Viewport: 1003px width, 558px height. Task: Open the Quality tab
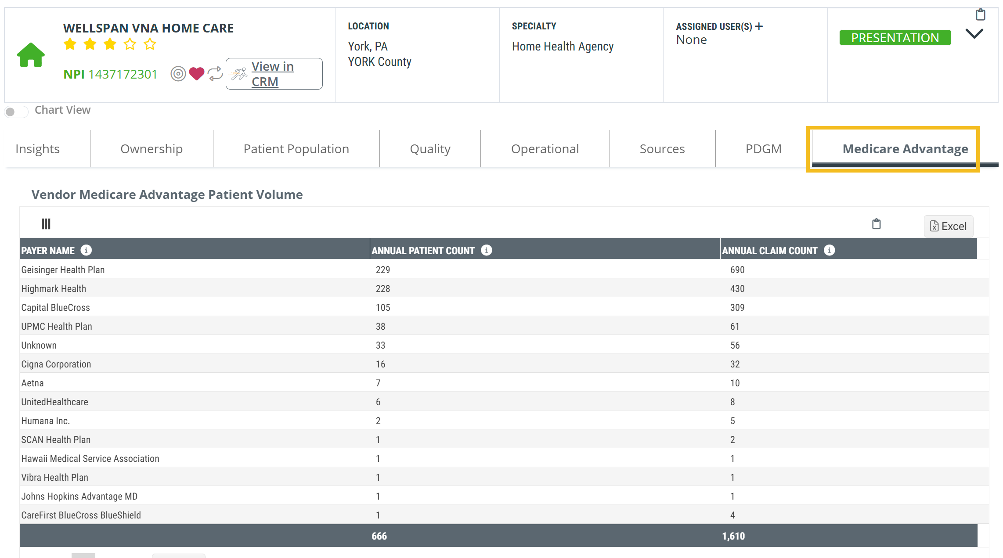pos(430,149)
